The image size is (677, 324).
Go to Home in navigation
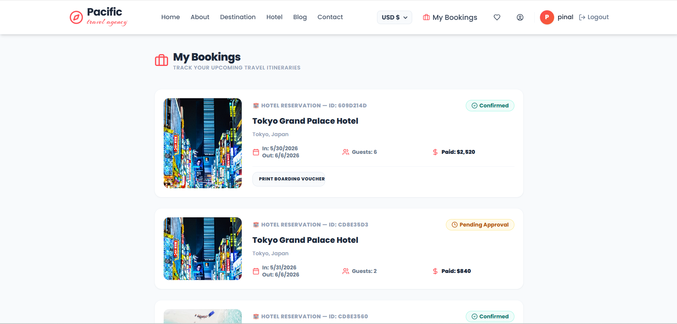click(170, 17)
